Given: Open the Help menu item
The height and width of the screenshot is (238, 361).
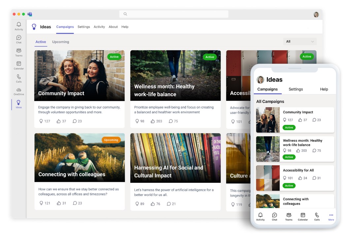Looking at the screenshot, I should coord(125,27).
